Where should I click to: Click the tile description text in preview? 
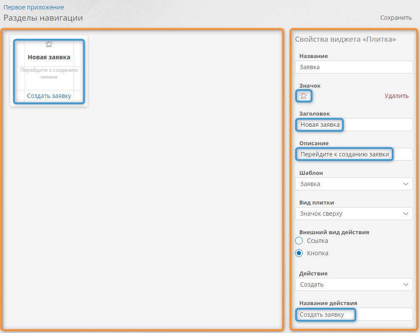(x=49, y=73)
